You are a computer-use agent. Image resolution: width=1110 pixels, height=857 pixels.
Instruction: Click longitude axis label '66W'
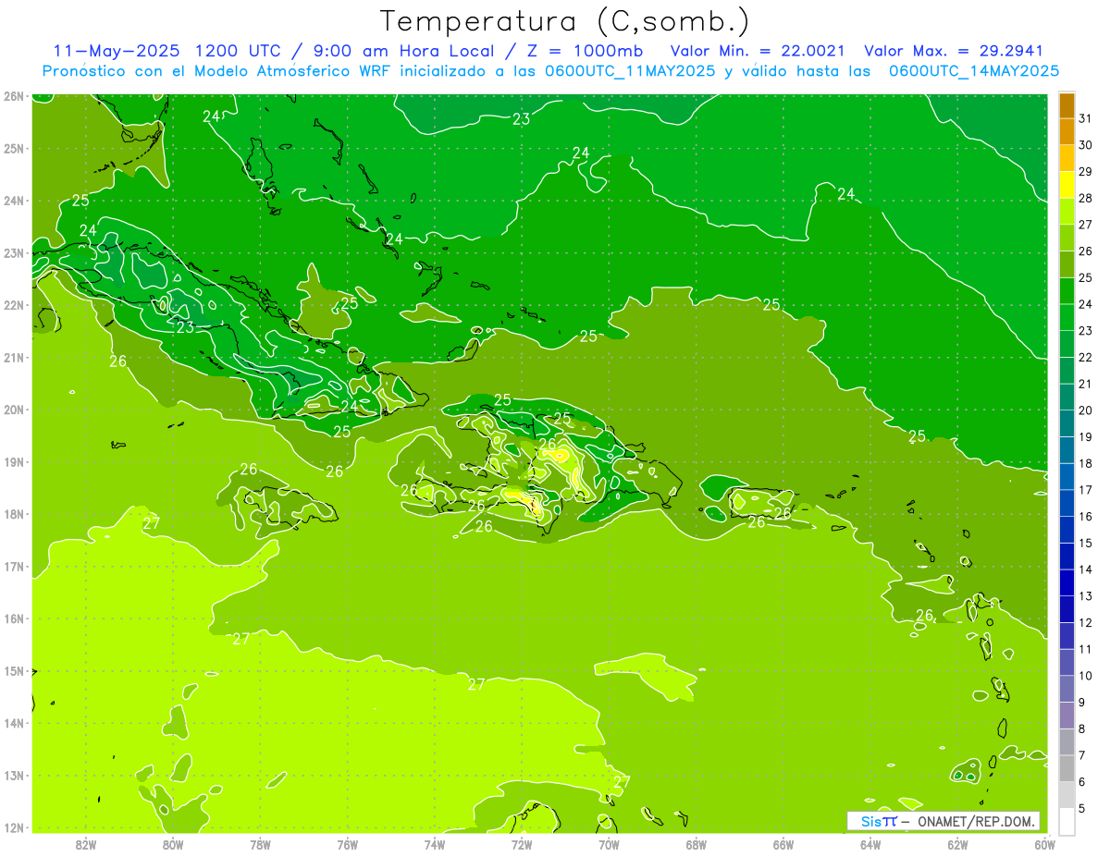point(783,845)
